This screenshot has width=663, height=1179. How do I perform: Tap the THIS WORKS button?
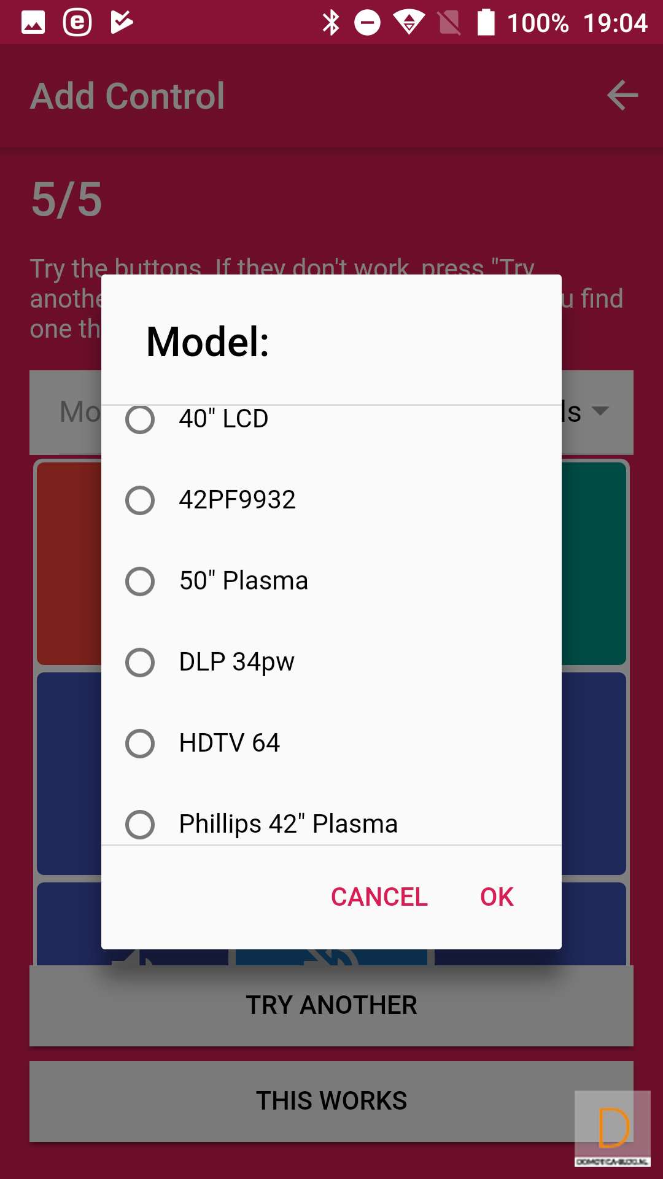pos(331,1101)
